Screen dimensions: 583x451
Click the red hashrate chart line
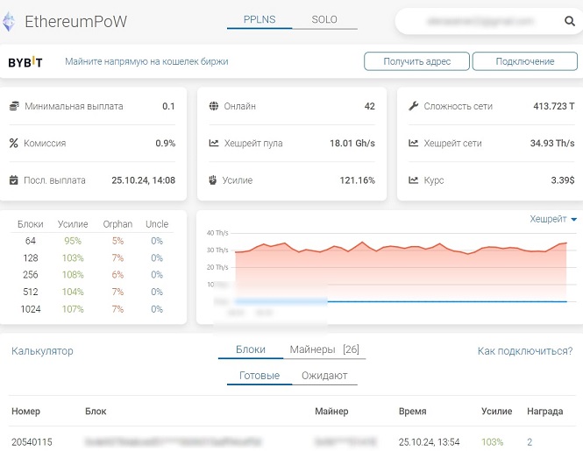401,247
